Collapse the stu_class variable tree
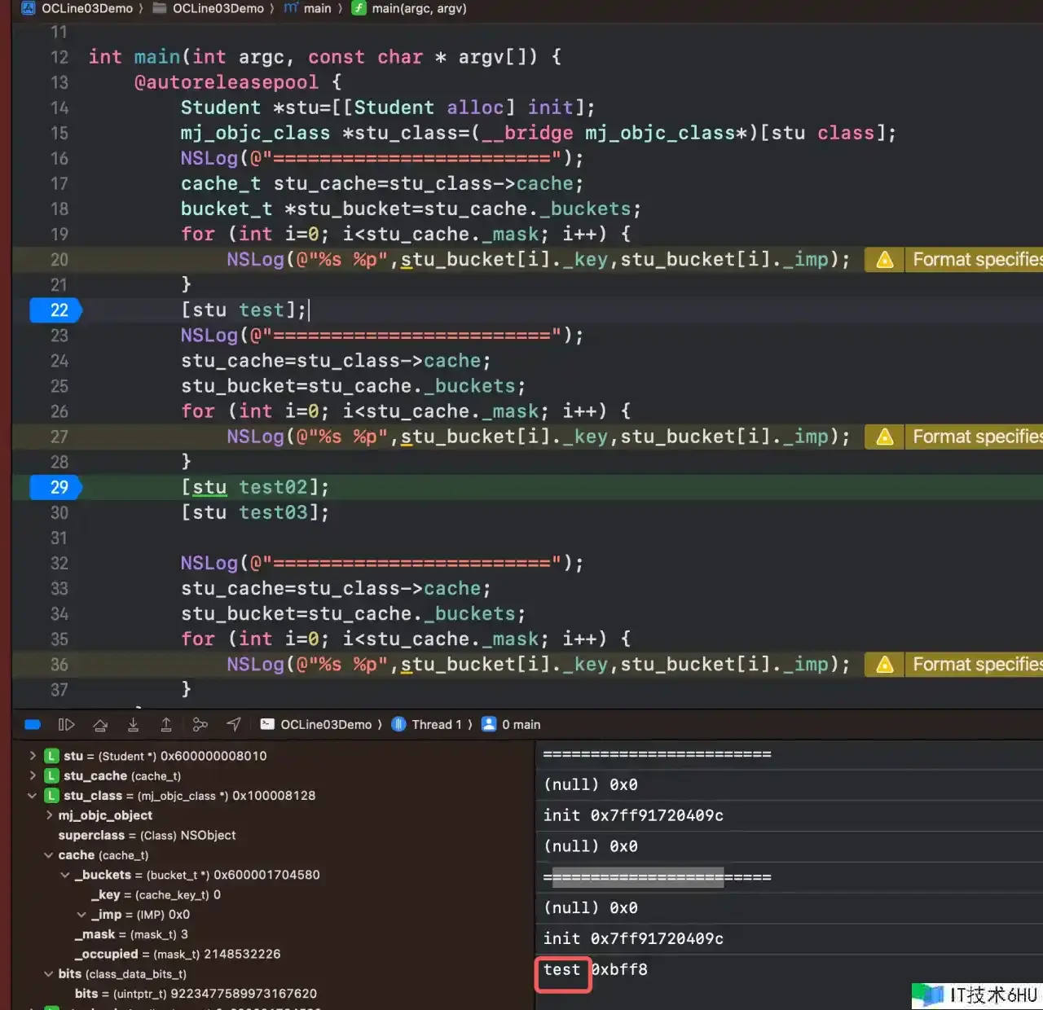This screenshot has height=1010, width=1043. pos(33,796)
